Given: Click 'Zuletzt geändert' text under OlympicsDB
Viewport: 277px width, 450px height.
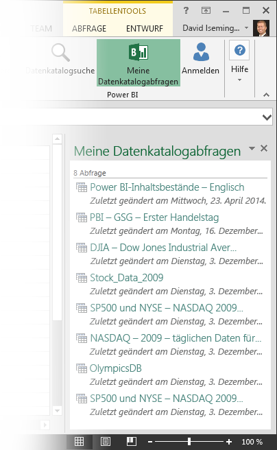Looking at the screenshot, I should pyautogui.click(x=176, y=381).
